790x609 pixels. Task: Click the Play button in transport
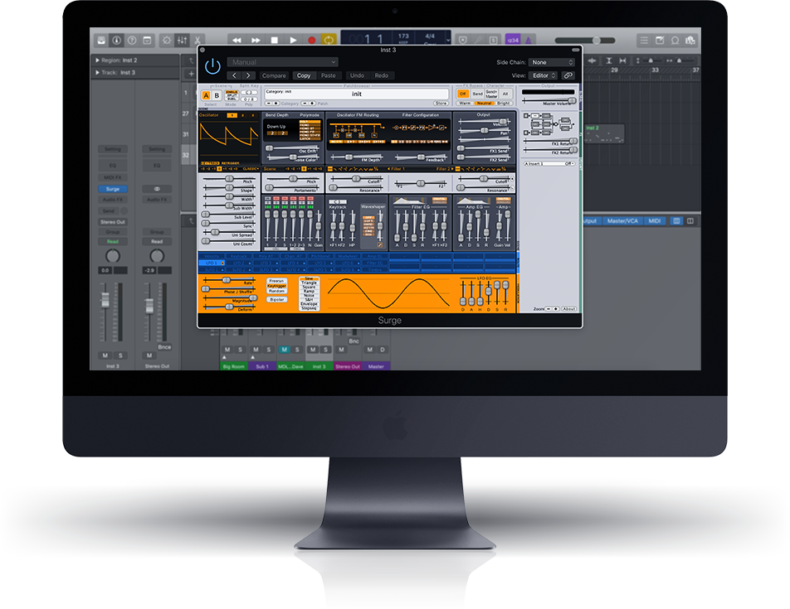[x=293, y=40]
